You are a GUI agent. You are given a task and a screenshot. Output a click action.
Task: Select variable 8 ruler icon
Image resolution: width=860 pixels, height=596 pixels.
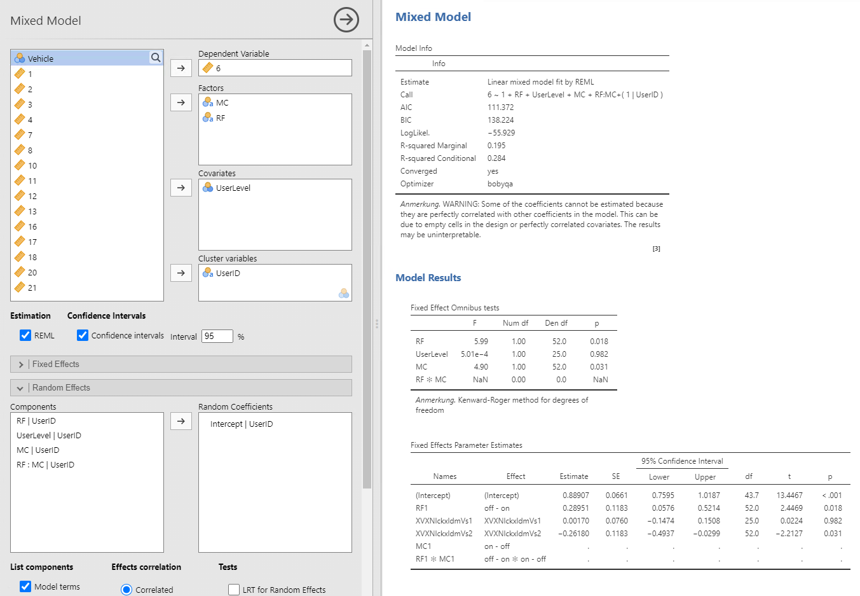point(20,149)
